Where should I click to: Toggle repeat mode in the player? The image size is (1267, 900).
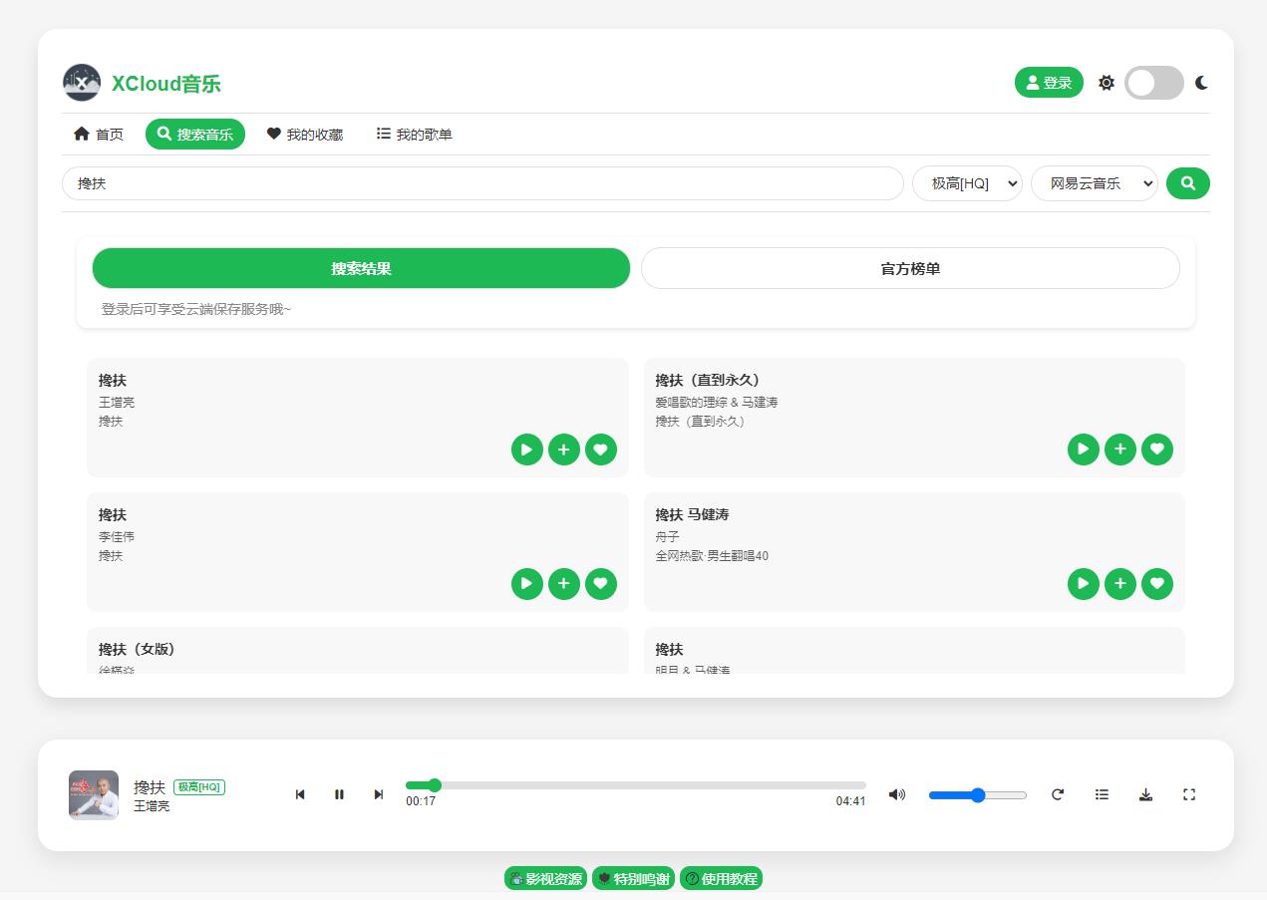click(1058, 794)
